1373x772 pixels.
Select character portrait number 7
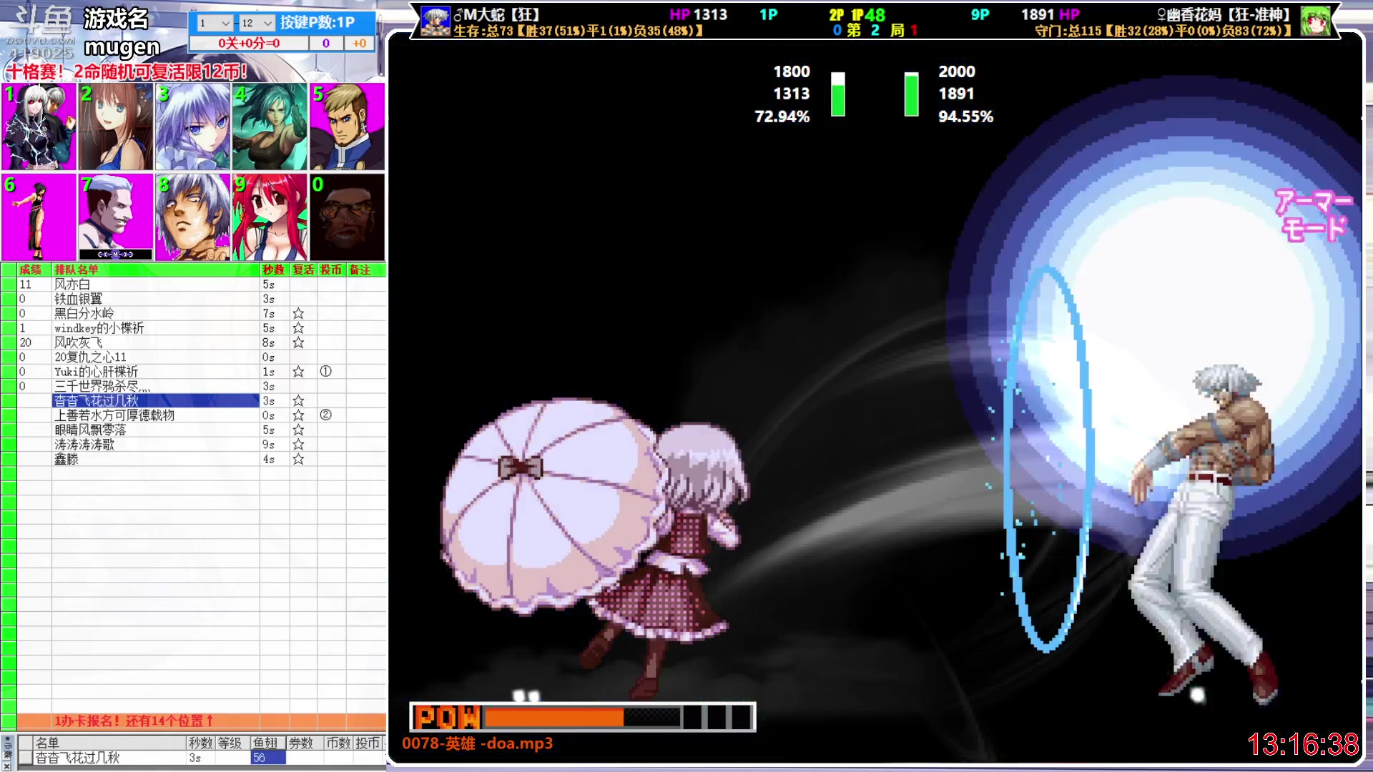click(116, 217)
